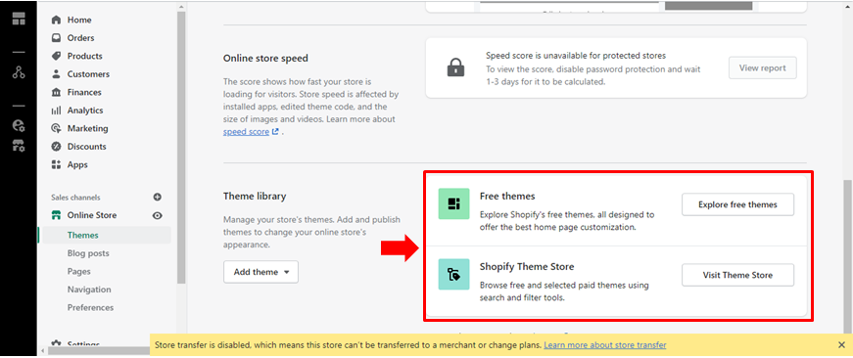Open Navigation under Online Store
Viewport: 853px width, 358px height.
click(89, 290)
